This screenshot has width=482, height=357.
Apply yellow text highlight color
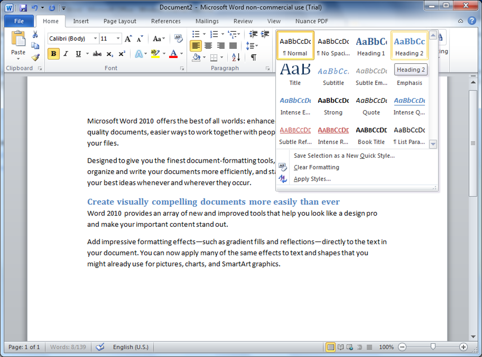point(155,54)
